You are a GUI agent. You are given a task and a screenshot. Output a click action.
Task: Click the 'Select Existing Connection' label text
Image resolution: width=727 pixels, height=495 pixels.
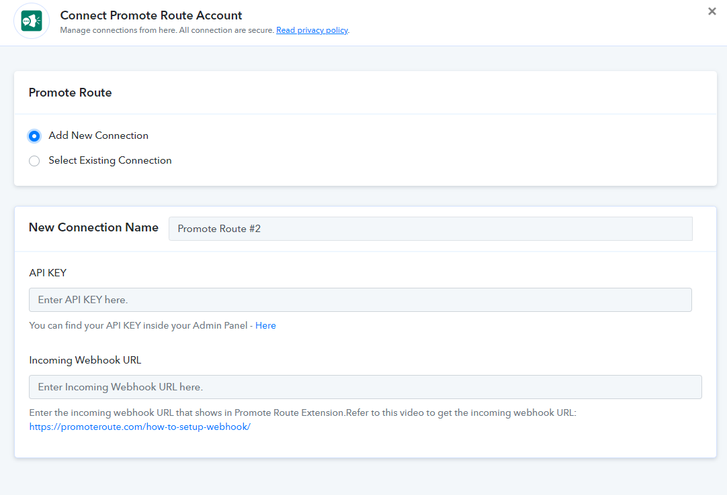(x=110, y=160)
